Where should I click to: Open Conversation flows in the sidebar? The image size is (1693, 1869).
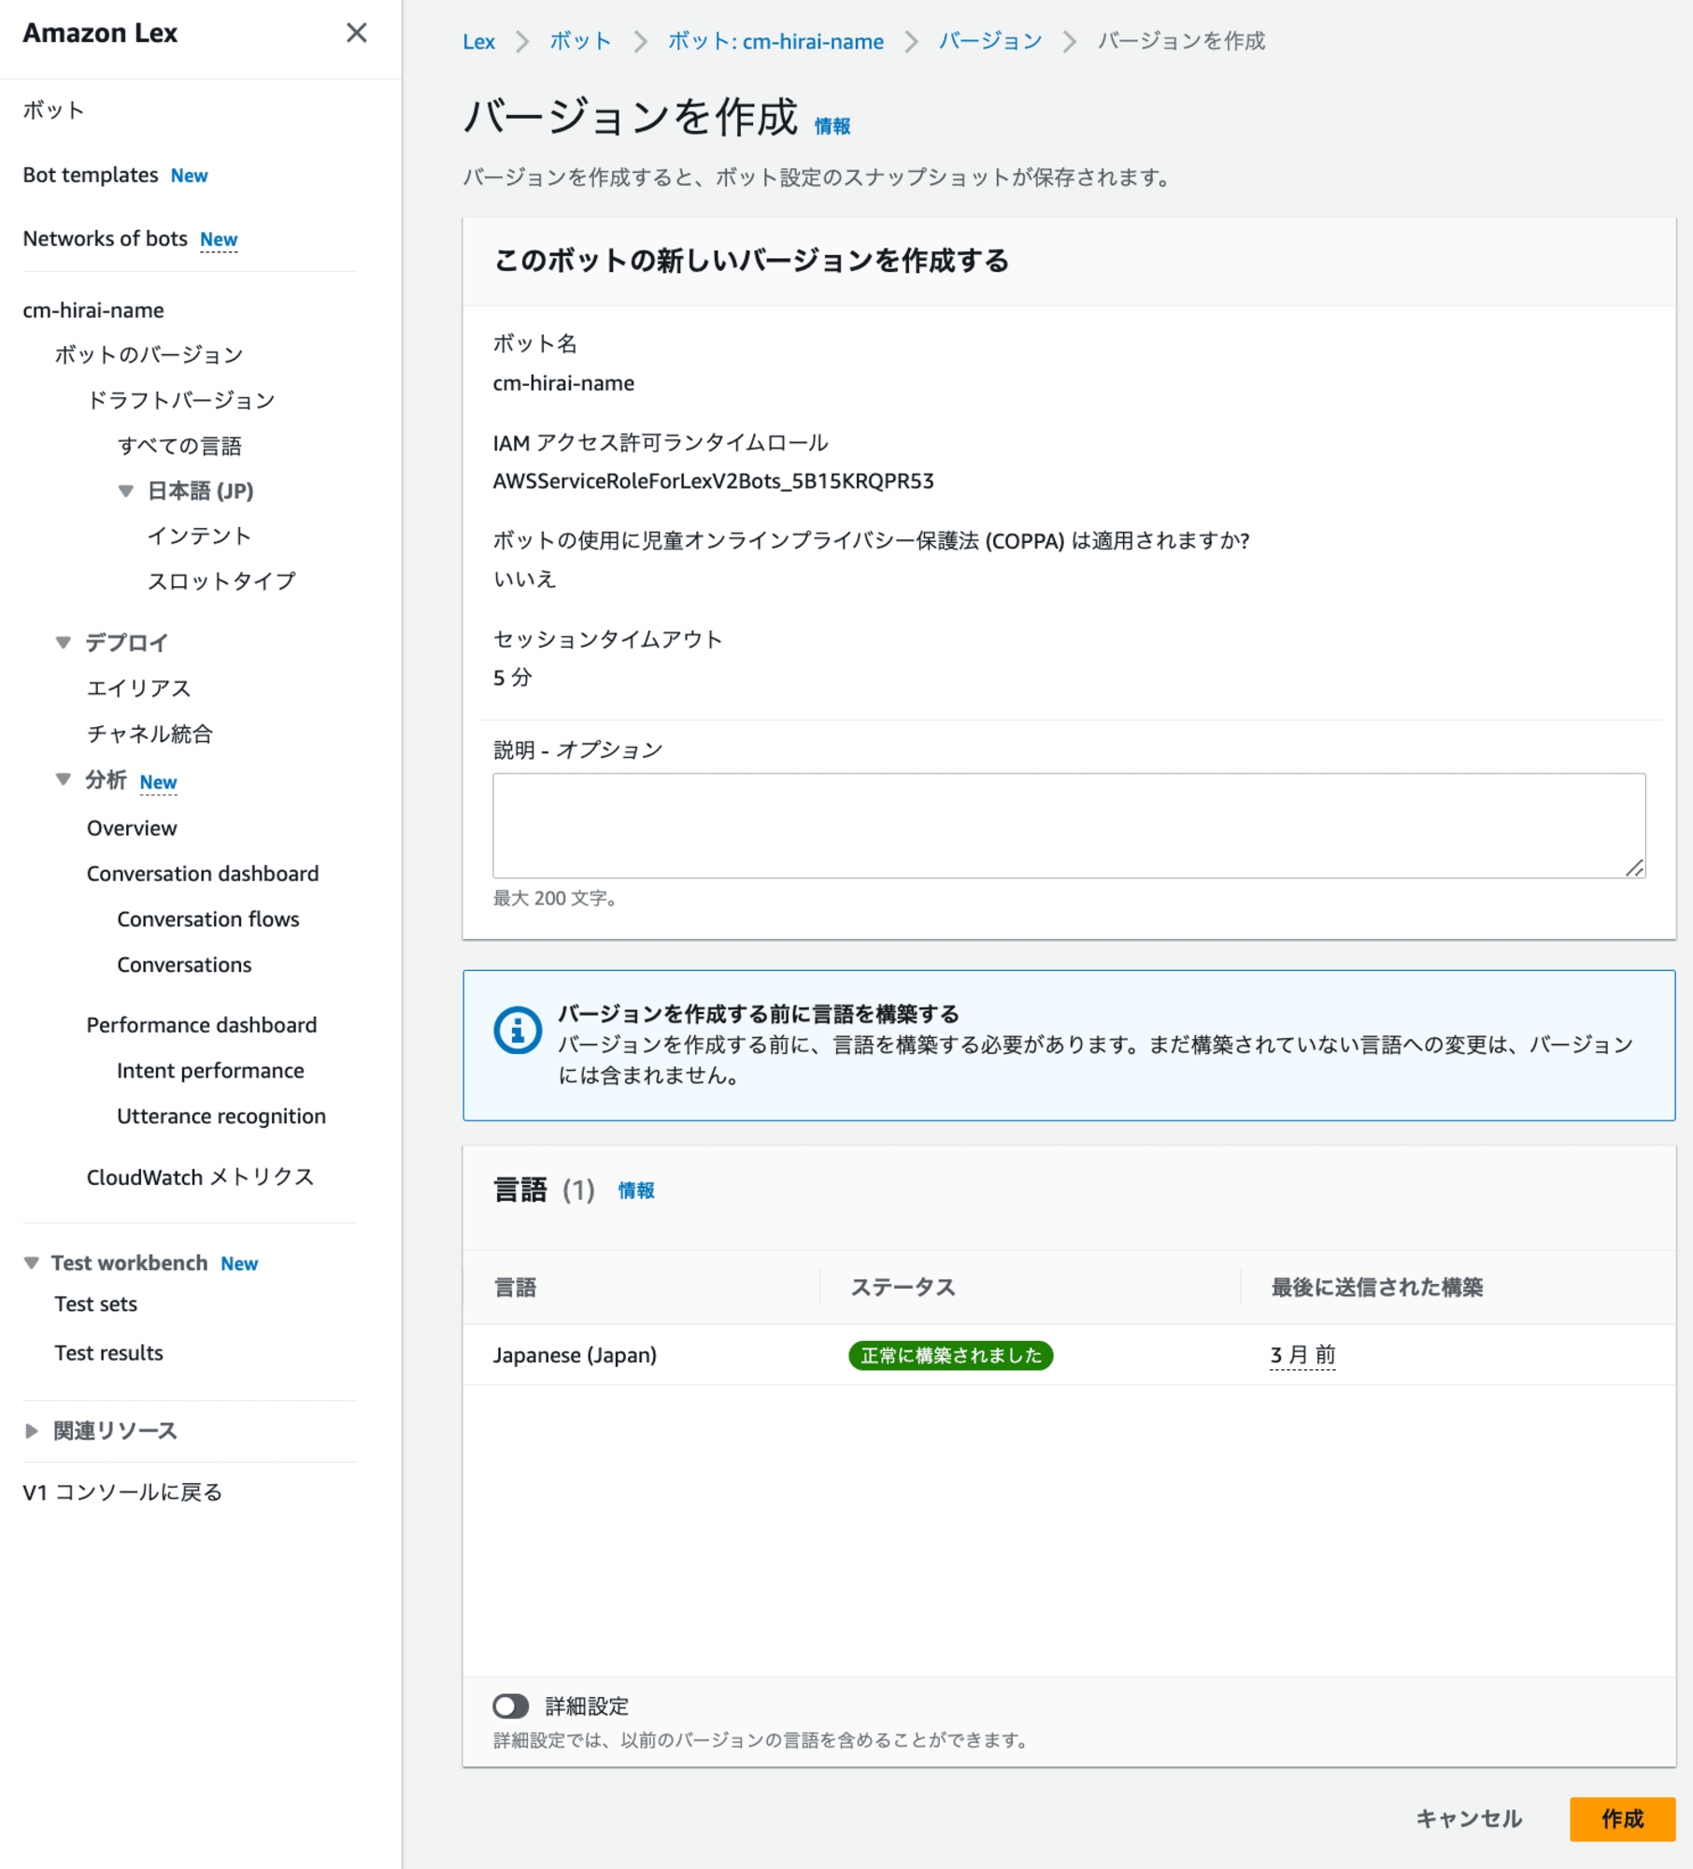click(x=208, y=919)
